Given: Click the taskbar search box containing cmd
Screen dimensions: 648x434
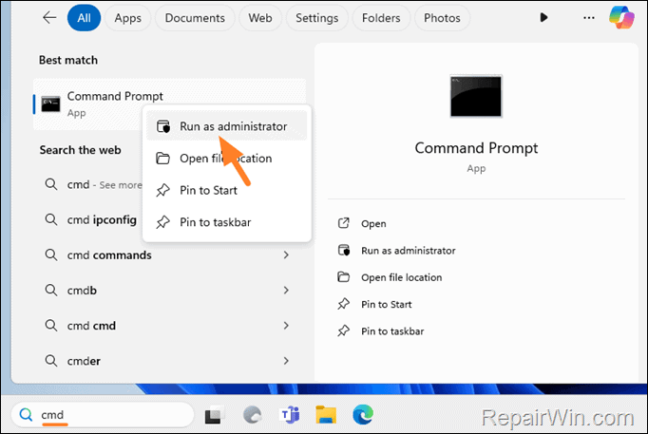Looking at the screenshot, I should tap(103, 415).
